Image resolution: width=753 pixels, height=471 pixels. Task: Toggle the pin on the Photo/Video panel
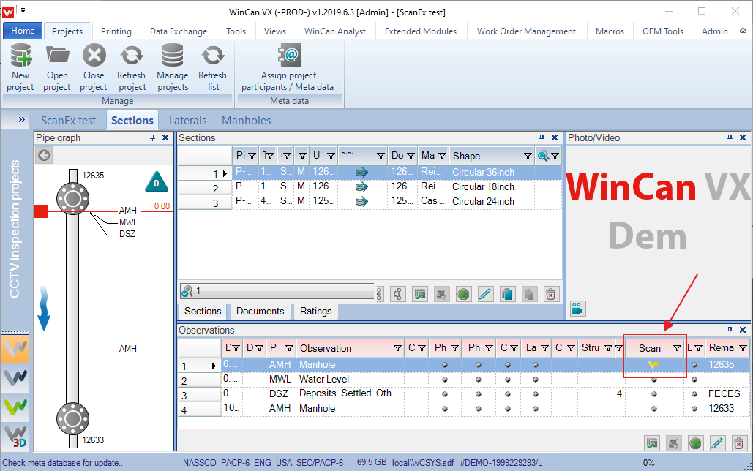point(729,137)
